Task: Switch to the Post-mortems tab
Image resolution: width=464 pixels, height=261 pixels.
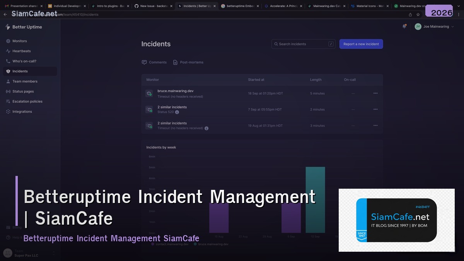Action: (x=188, y=62)
